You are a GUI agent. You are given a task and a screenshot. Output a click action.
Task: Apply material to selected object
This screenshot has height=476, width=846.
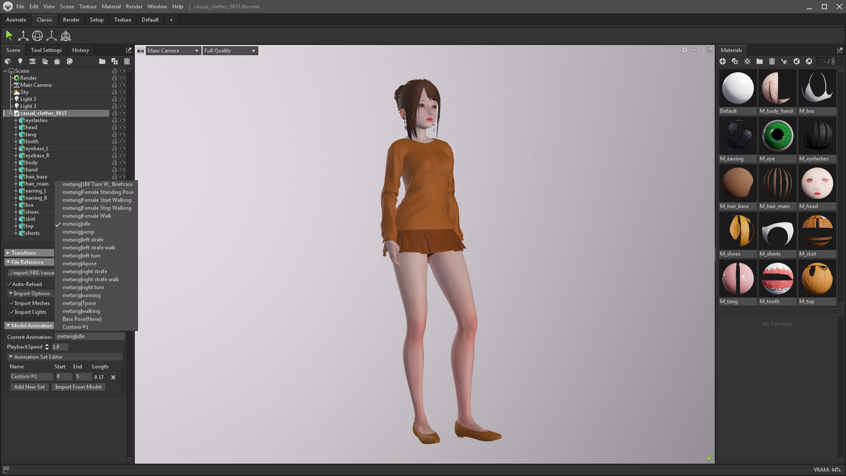(784, 61)
